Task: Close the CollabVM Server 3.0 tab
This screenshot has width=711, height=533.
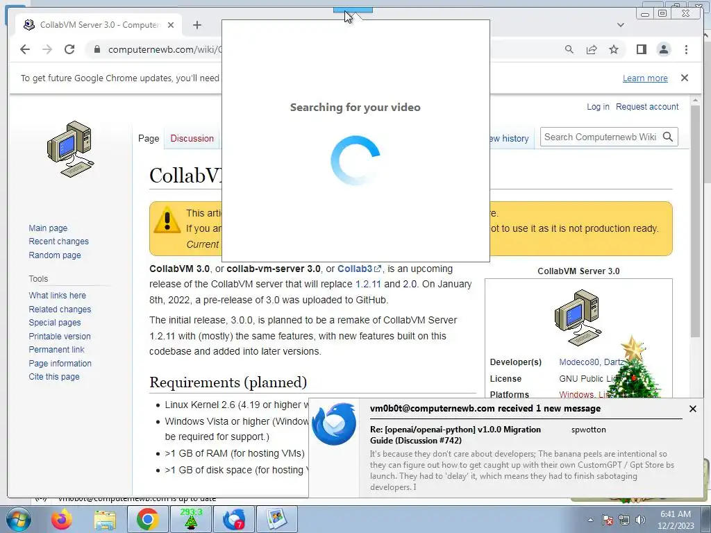Action: pyautogui.click(x=171, y=25)
